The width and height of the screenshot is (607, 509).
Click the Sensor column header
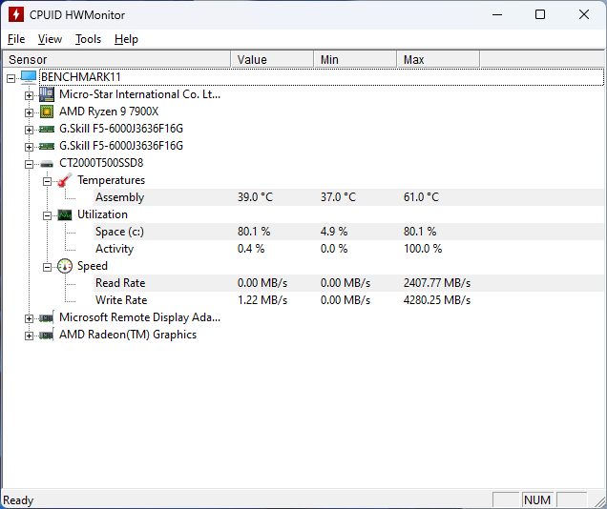[116, 59]
